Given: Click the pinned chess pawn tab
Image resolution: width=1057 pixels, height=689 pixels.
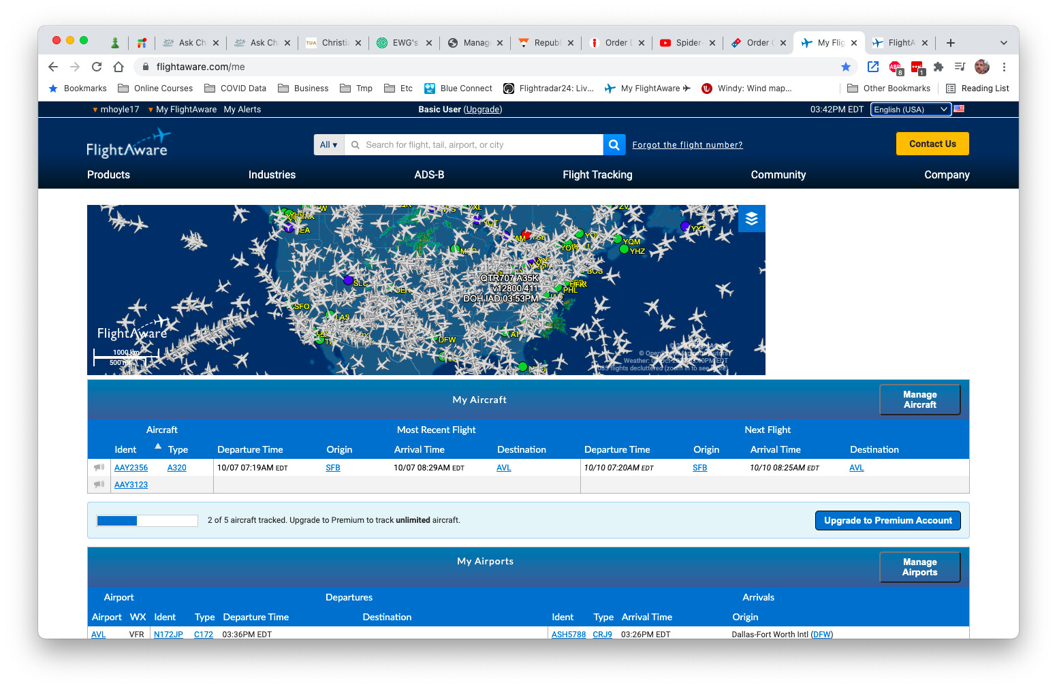Looking at the screenshot, I should pyautogui.click(x=115, y=43).
